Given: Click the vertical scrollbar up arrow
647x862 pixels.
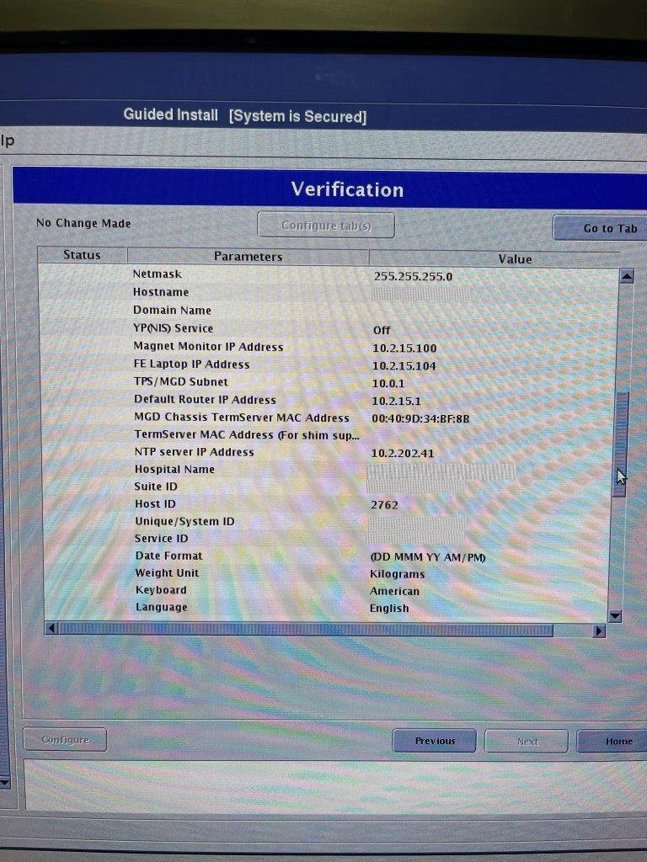Looking at the screenshot, I should (626, 276).
